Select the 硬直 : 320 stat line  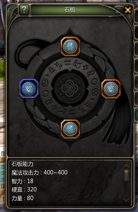click(x=24, y=190)
